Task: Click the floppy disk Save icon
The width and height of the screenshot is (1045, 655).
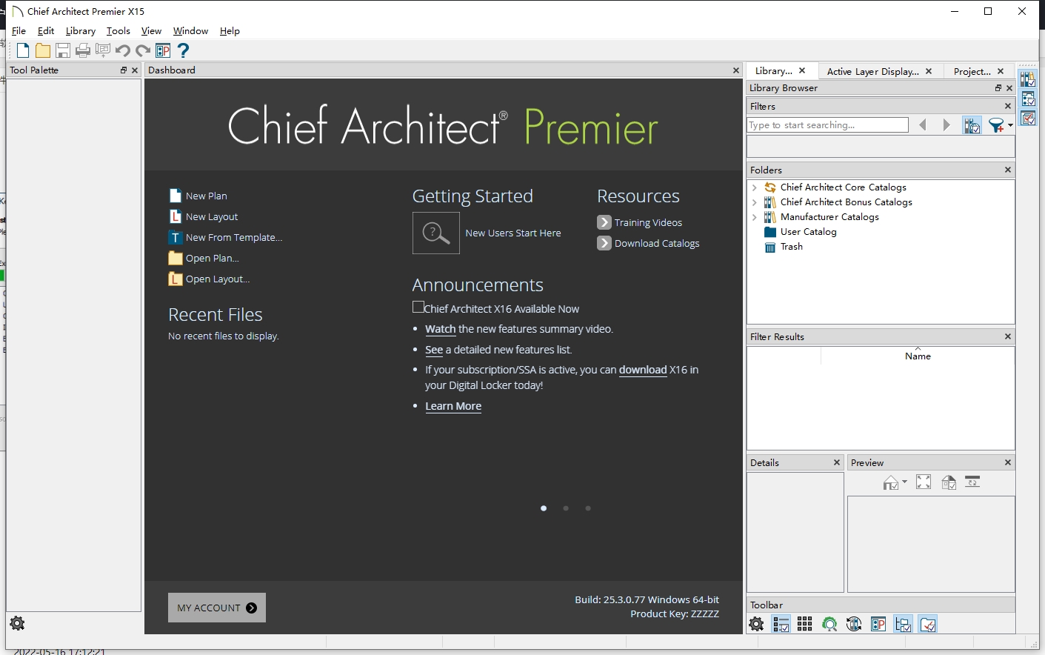Action: [x=63, y=50]
